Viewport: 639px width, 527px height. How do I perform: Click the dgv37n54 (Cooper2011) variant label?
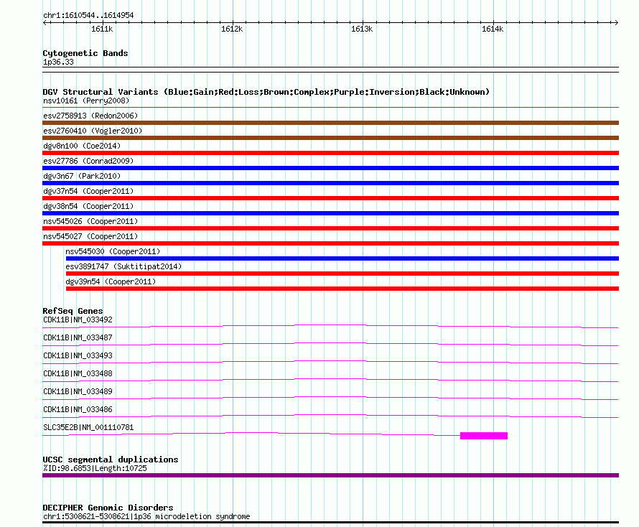click(x=88, y=191)
